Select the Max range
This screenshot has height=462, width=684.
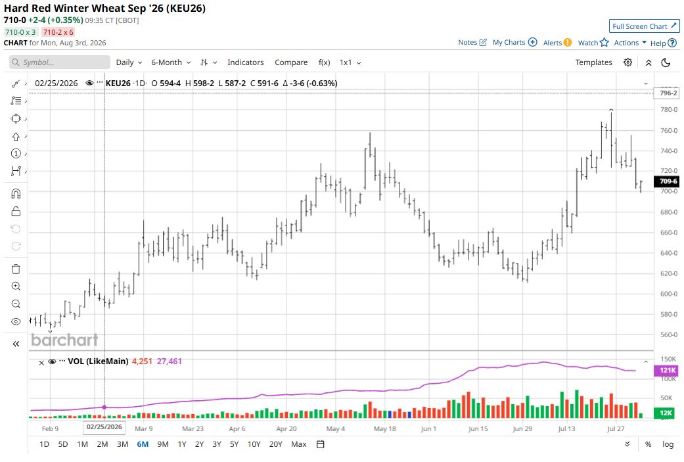click(x=299, y=444)
